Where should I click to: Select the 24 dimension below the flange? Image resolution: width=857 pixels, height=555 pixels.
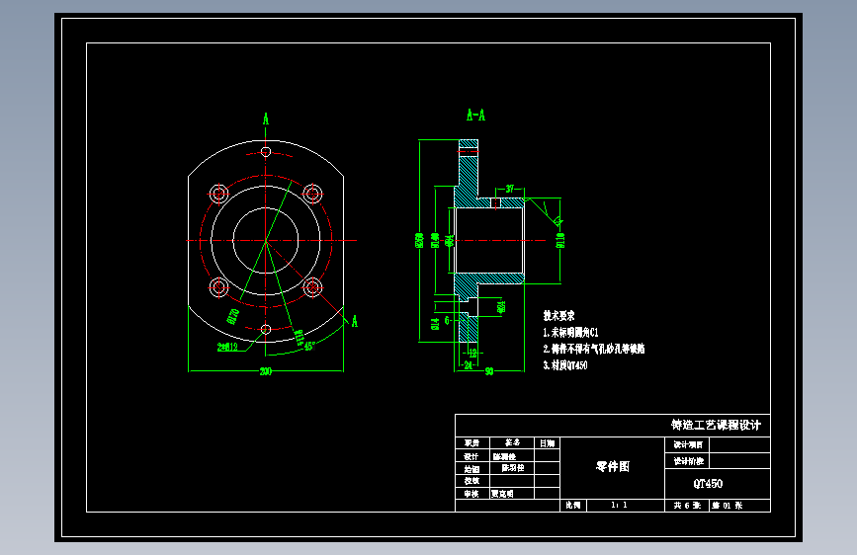tap(468, 365)
